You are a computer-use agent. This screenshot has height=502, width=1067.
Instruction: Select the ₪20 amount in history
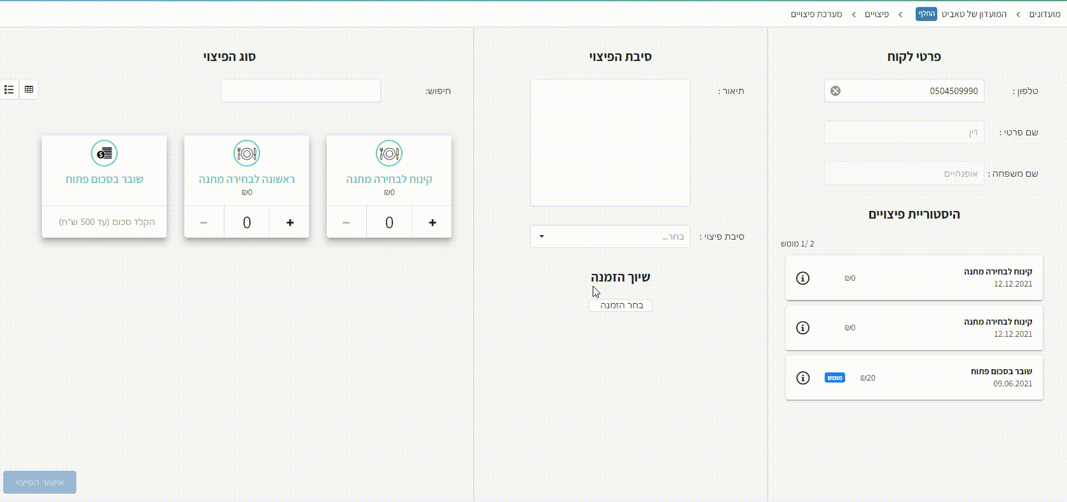[x=868, y=378]
